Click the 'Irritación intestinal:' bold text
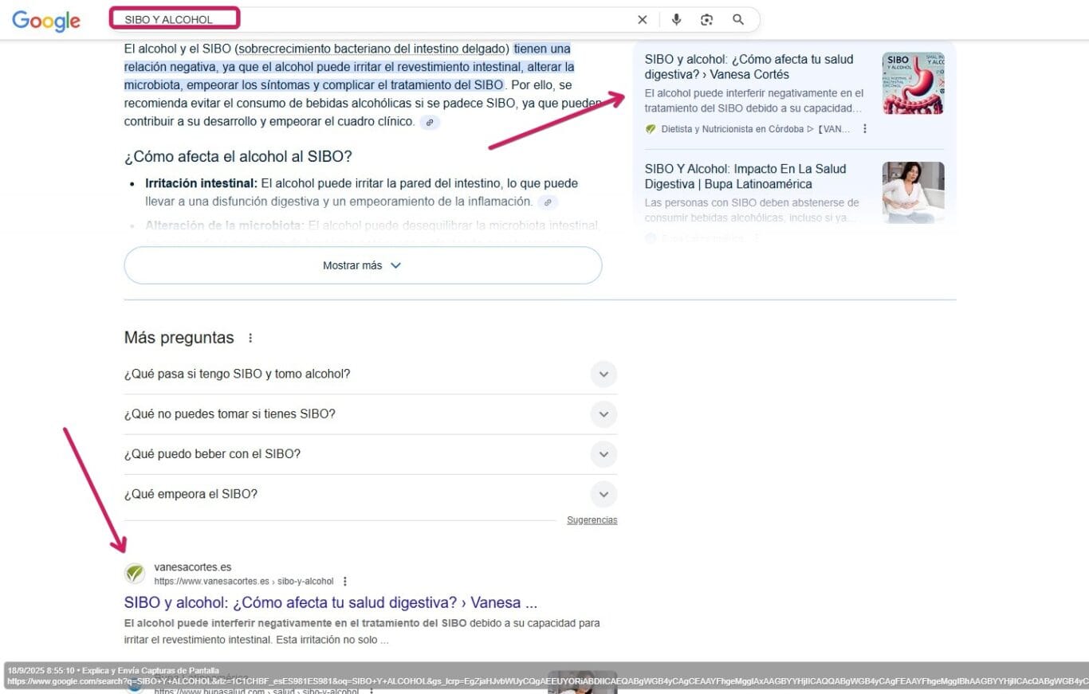Image resolution: width=1089 pixels, height=694 pixels. point(201,183)
